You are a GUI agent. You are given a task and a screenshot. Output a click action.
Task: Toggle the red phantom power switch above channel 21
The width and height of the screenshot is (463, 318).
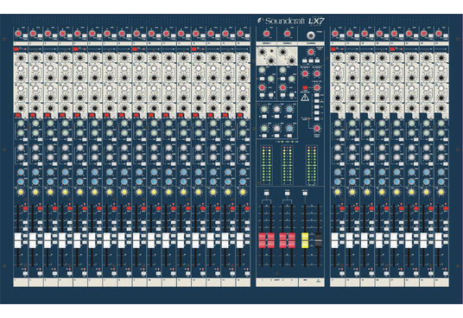pyautogui.click(x=392, y=49)
